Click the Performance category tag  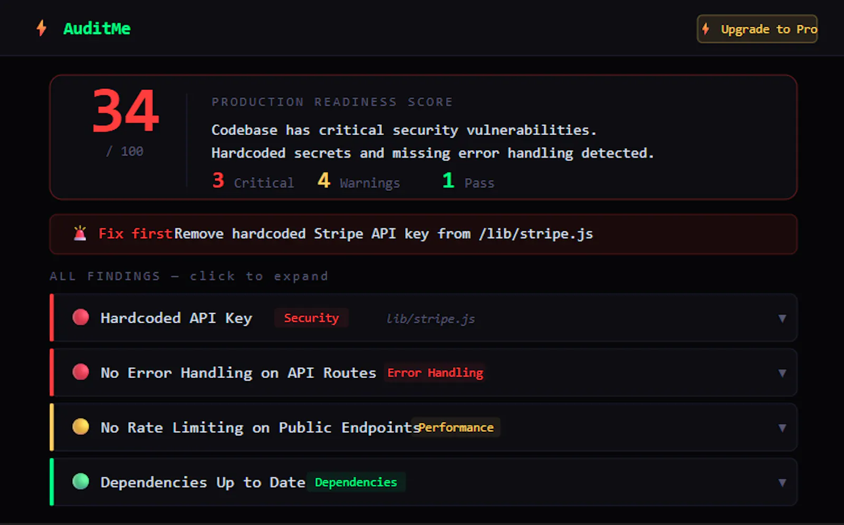[456, 427]
